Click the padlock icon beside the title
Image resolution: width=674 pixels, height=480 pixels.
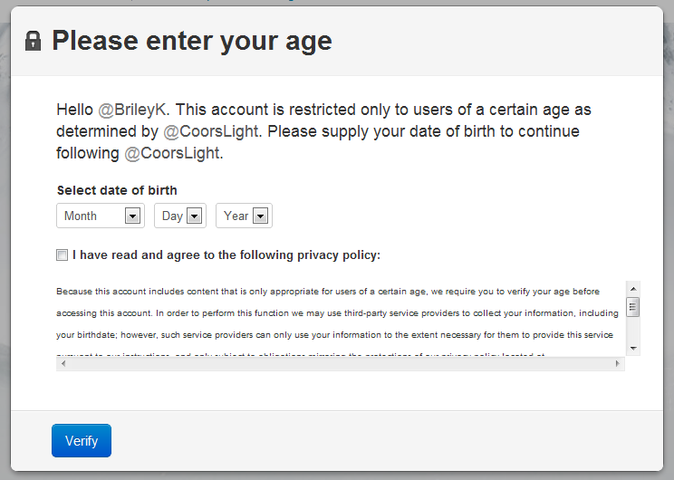coord(34,41)
